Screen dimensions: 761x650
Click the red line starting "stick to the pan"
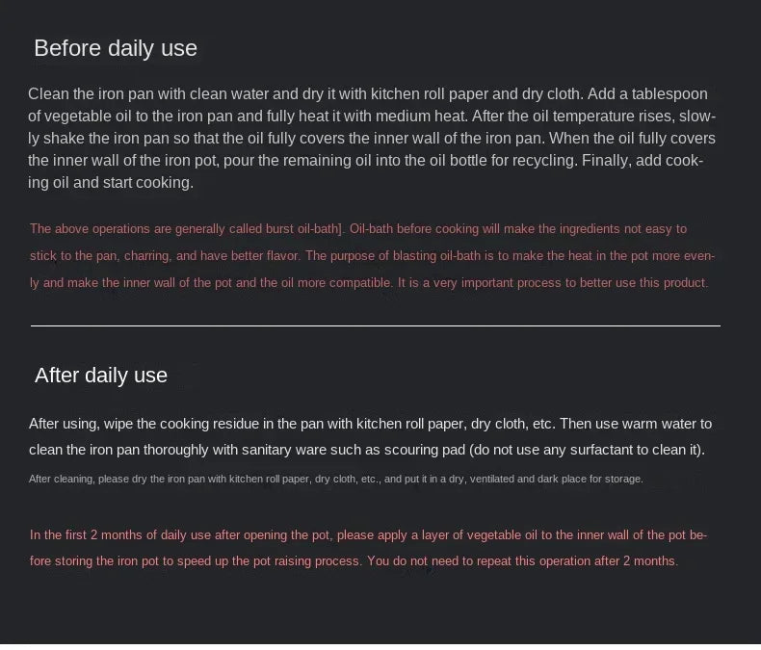tap(372, 255)
